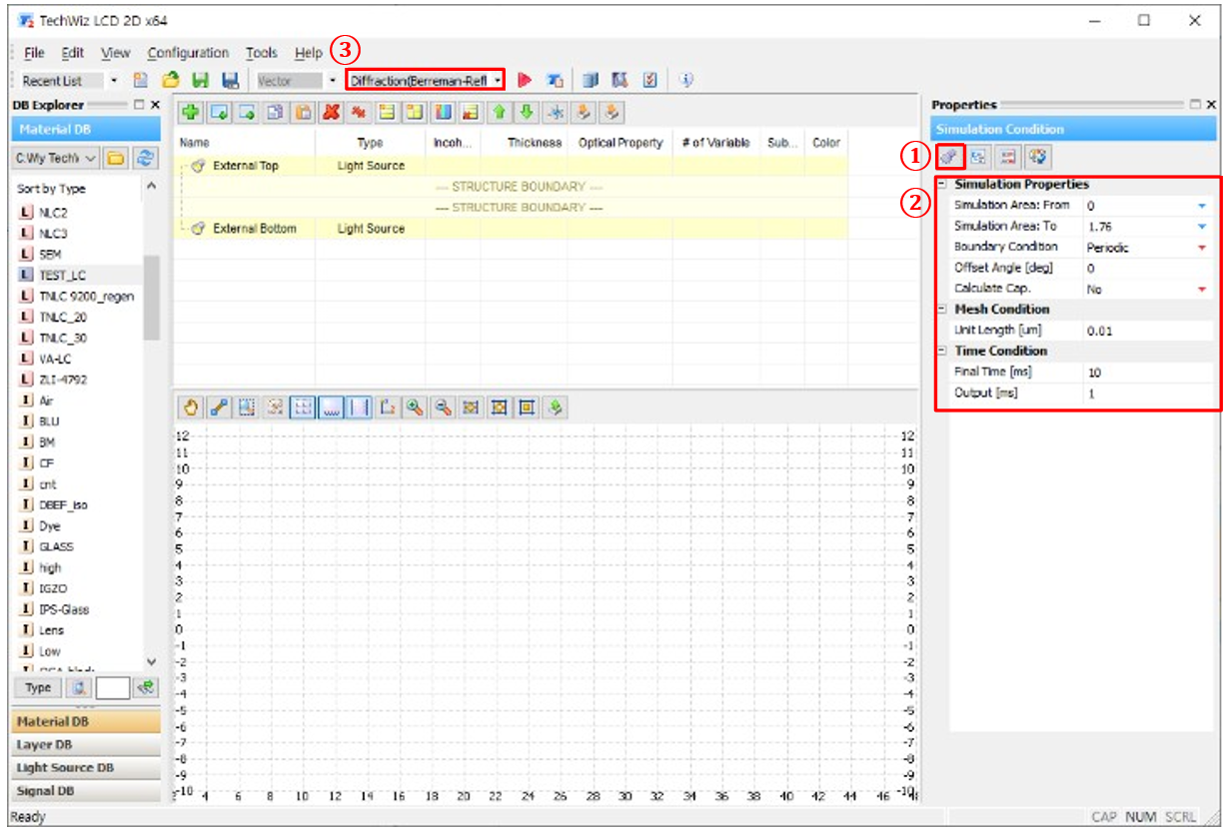
Task: Select TEST_LC in the material list
Action: (x=62, y=275)
